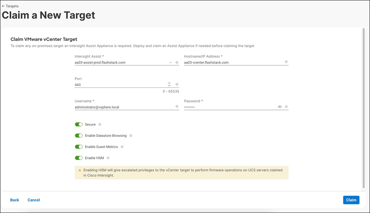
Task: Click the warning icon in the HSM notice
Action: click(80, 170)
